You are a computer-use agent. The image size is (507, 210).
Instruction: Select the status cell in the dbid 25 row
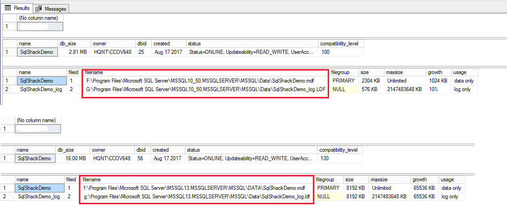point(252,52)
